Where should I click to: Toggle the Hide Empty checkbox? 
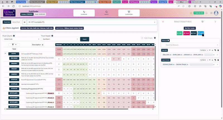142,38
